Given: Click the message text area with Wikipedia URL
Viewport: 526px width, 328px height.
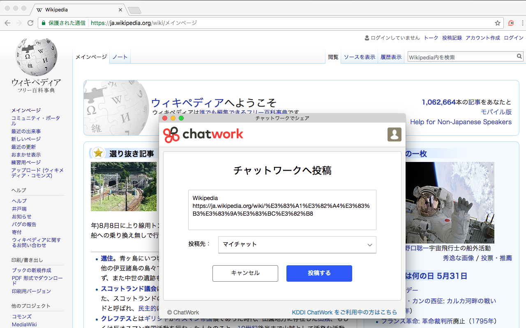Looking at the screenshot, I should click(282, 210).
